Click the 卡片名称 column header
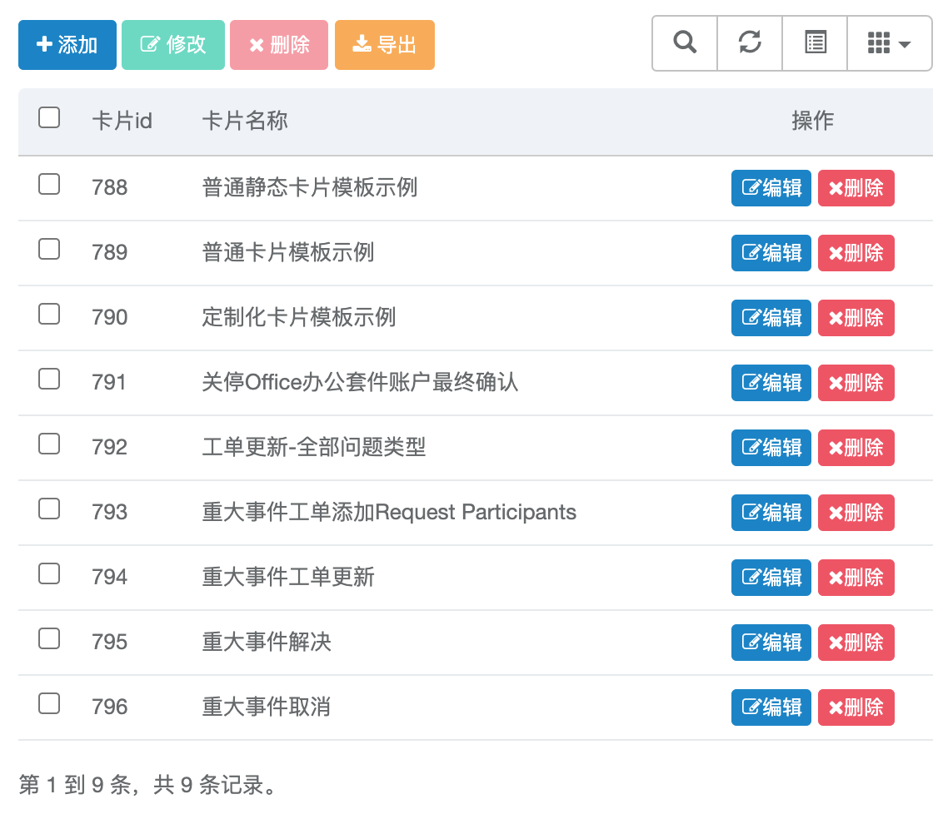This screenshot has width=943, height=814. point(245,121)
